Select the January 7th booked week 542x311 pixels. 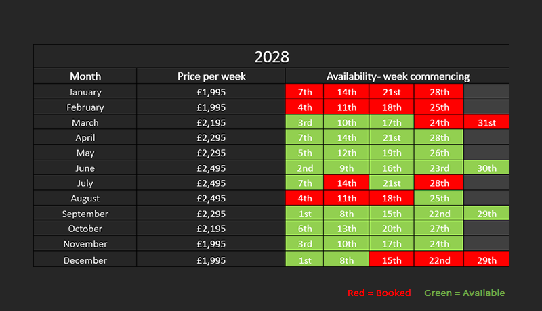pyautogui.click(x=304, y=92)
